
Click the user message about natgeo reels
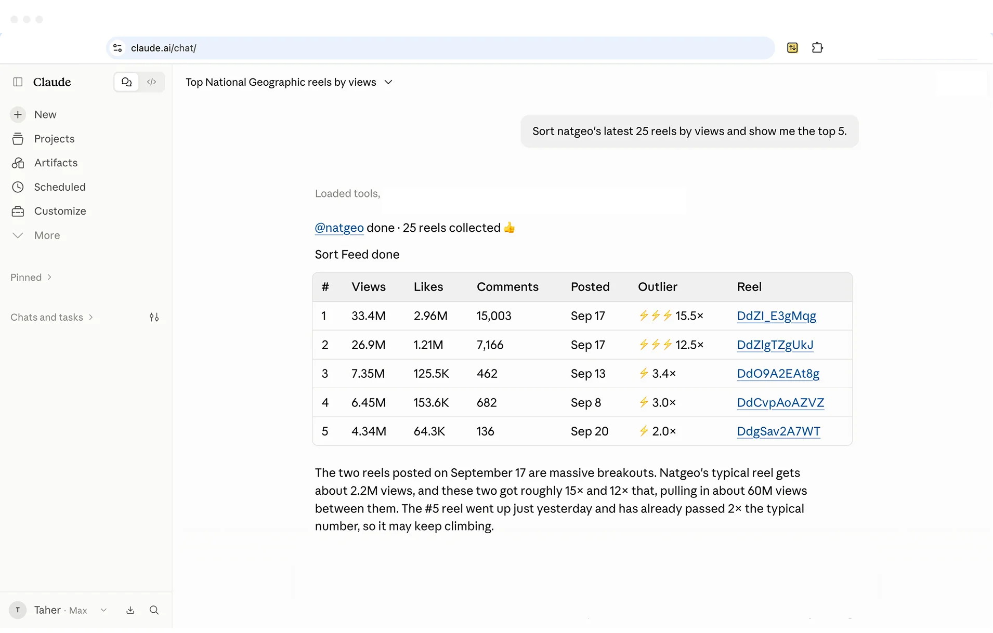689,131
